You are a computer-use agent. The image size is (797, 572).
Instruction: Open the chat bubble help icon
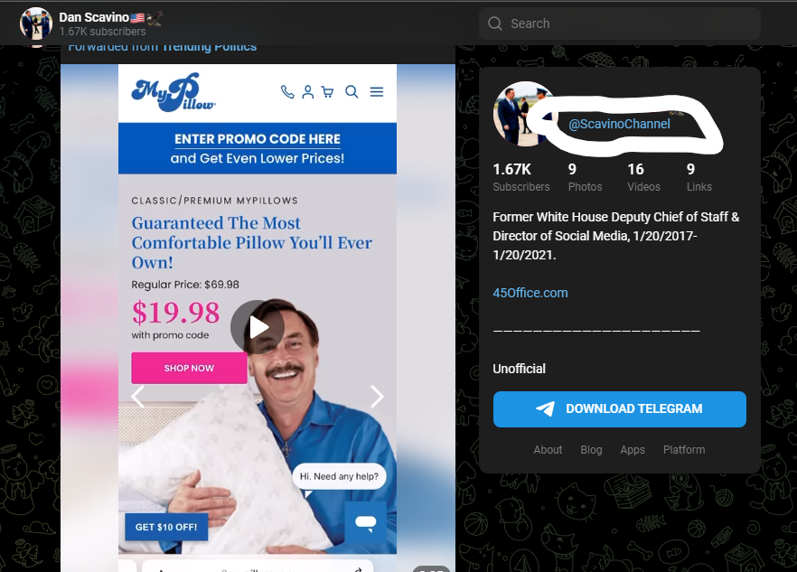(x=365, y=523)
